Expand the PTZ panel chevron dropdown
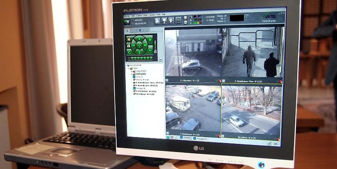 160,60
